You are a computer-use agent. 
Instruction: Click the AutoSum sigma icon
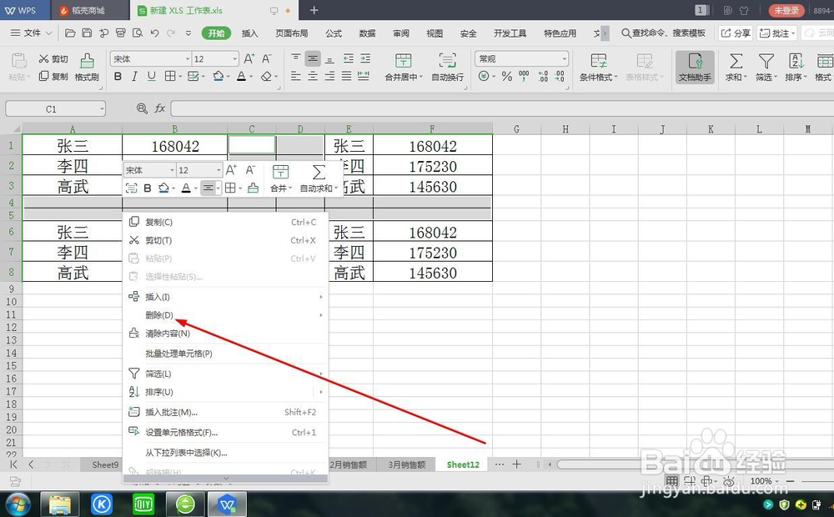tap(735, 60)
